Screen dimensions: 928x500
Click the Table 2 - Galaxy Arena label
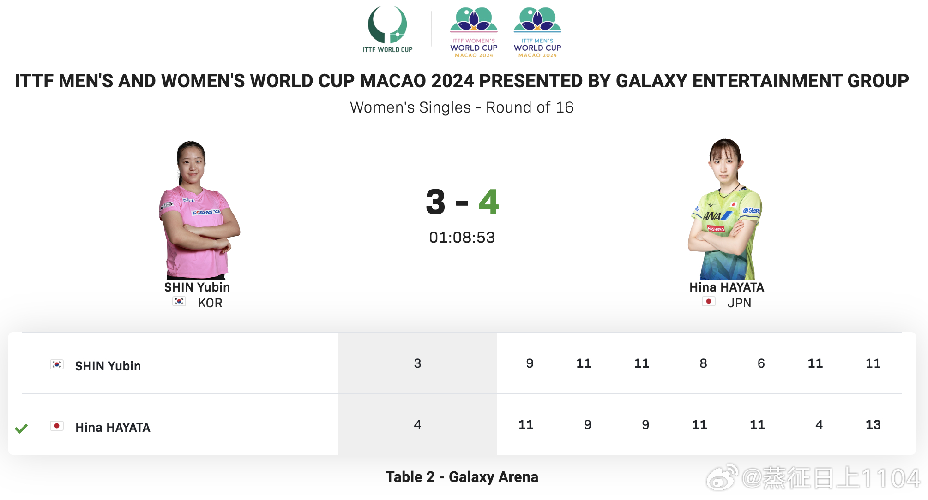coord(462,476)
